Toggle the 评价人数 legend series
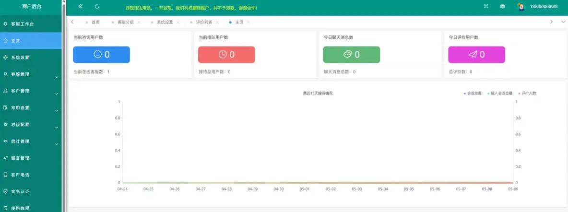 pyautogui.click(x=527, y=93)
